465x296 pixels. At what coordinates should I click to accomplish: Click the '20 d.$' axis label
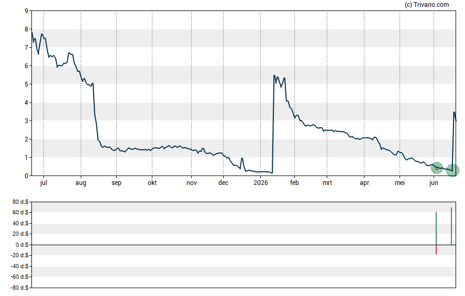[x=20, y=234]
